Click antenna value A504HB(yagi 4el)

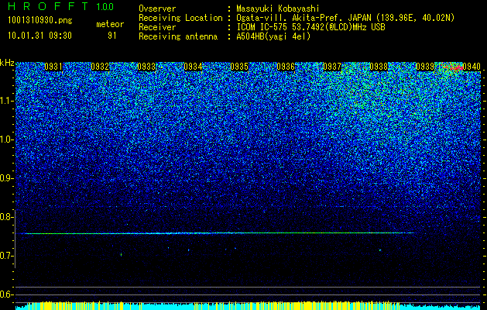[x=273, y=36]
